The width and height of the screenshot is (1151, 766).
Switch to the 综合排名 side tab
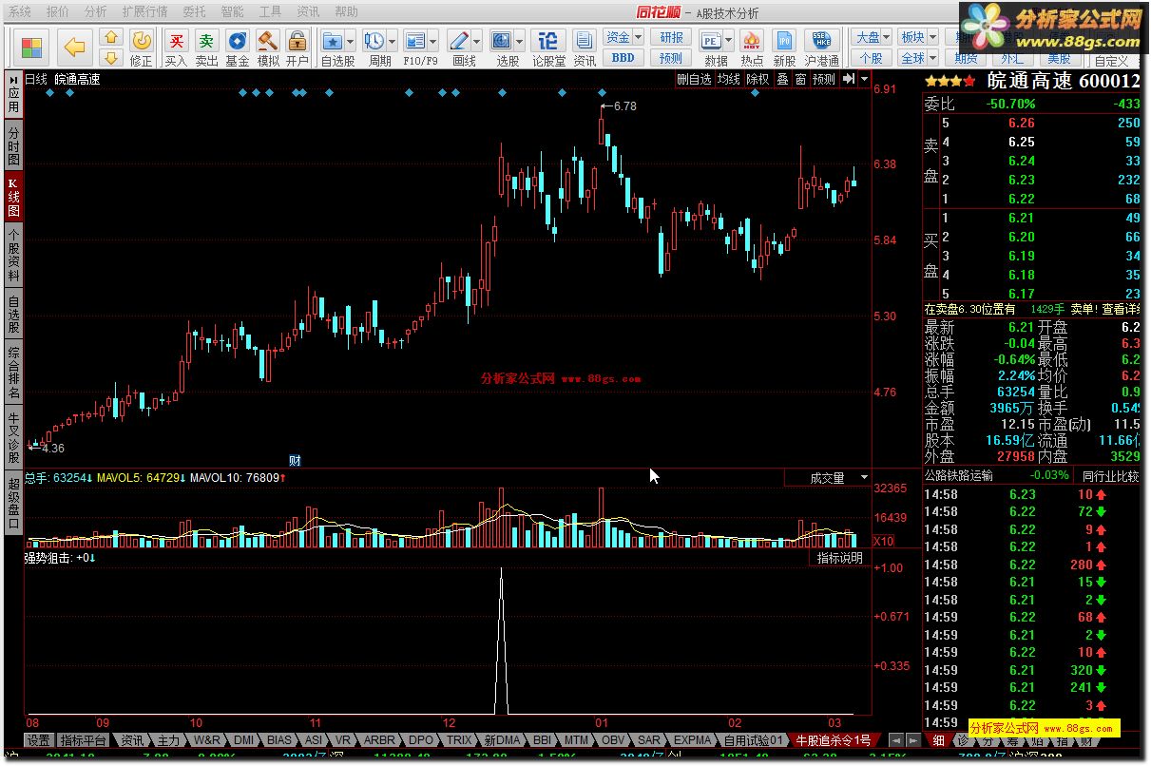pyautogui.click(x=13, y=373)
